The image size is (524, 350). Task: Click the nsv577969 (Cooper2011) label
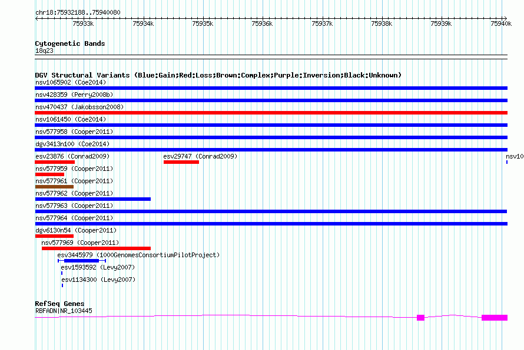coord(80,243)
